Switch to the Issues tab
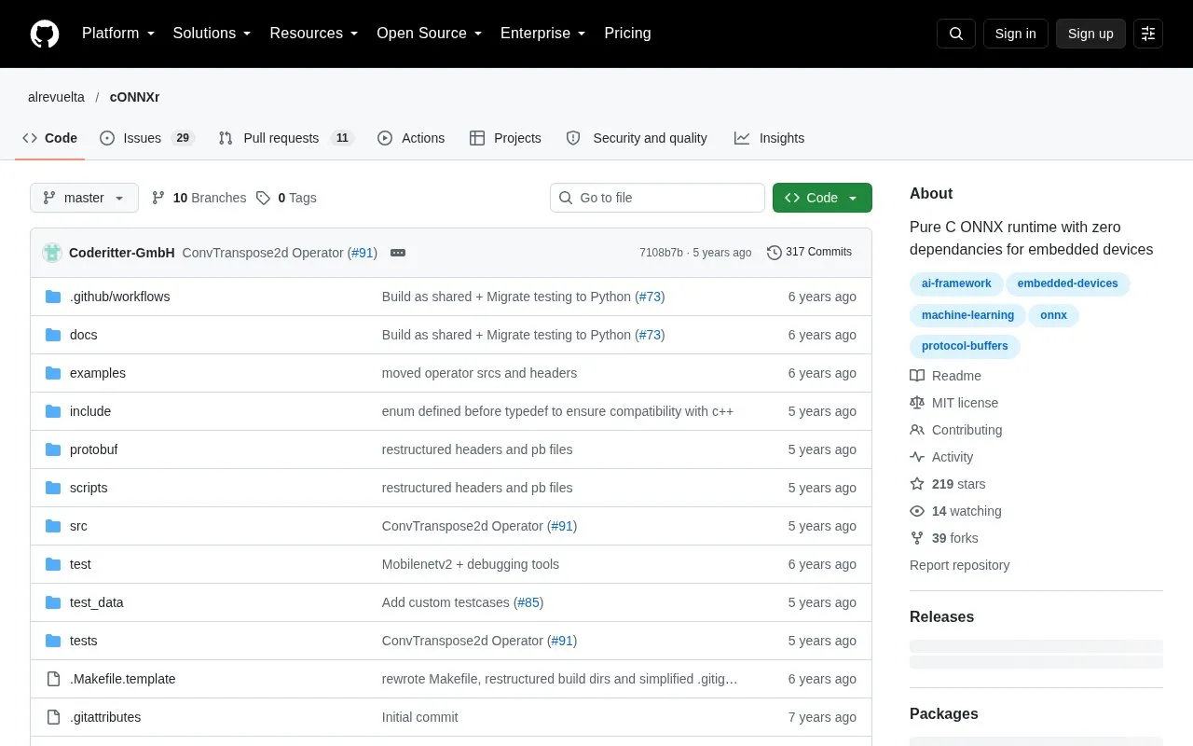 pyautogui.click(x=146, y=138)
